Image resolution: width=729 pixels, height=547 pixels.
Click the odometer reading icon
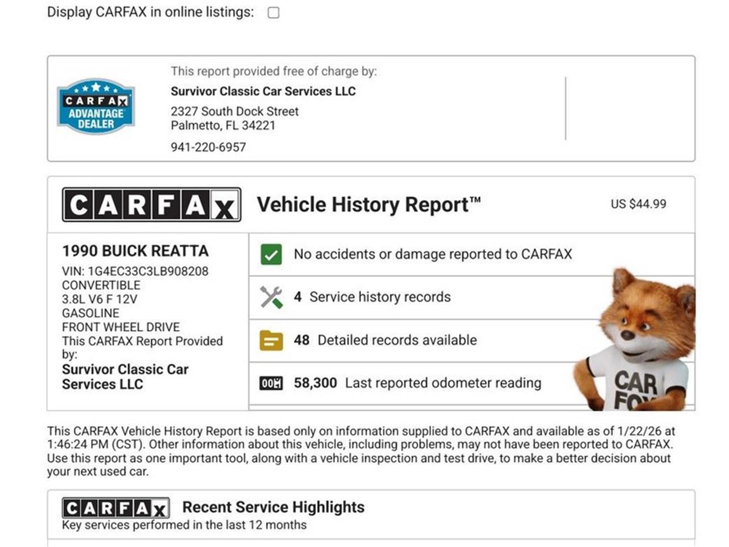tap(271, 383)
